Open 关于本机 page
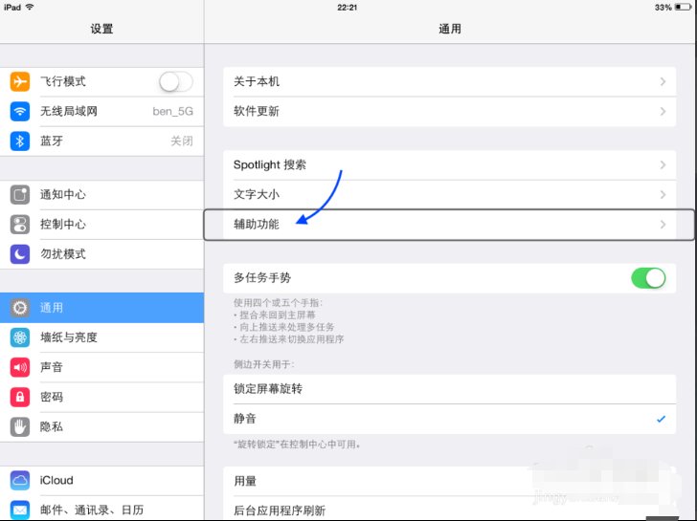This screenshot has width=697, height=521. point(449,81)
